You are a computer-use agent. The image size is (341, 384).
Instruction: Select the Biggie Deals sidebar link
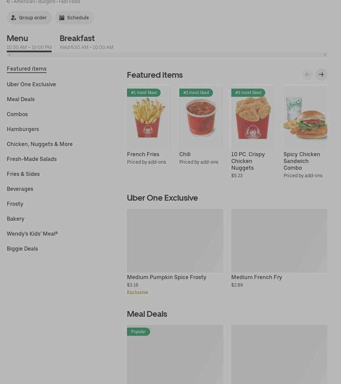(x=22, y=249)
